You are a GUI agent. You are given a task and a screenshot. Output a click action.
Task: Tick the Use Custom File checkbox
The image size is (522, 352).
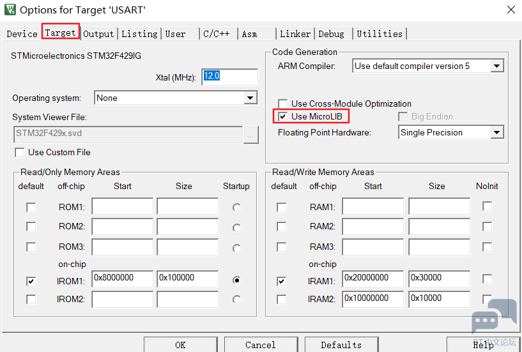point(19,152)
